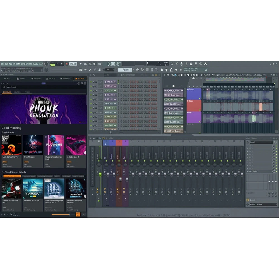Toggle the green mute light on Bass mixer track
279x279 pixels.
pyautogui.click(x=119, y=161)
